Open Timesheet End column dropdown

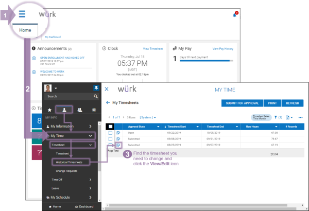237,127
